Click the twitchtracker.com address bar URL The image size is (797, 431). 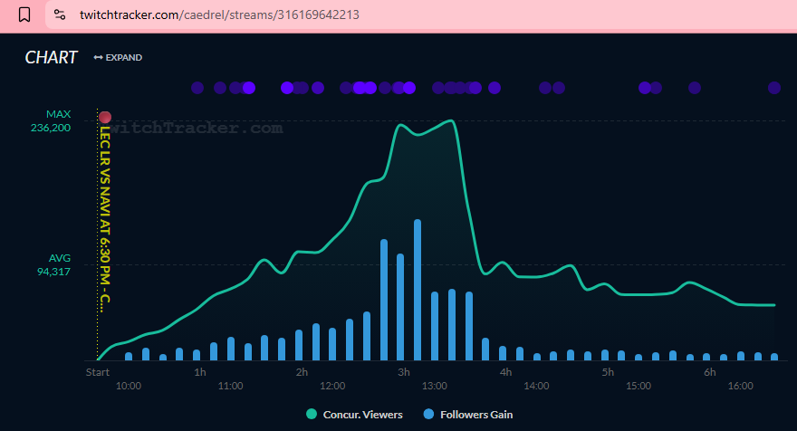pos(219,14)
